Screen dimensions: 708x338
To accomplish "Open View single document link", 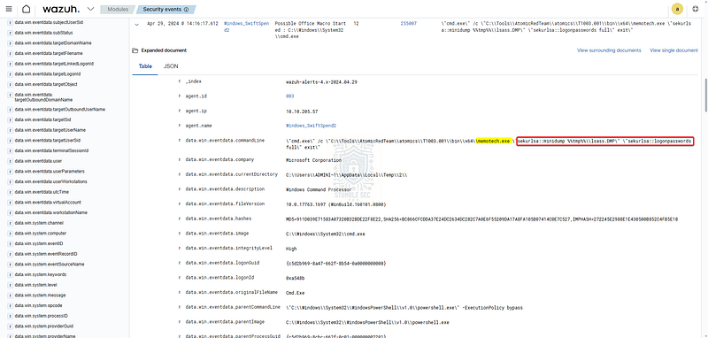I will (673, 50).
